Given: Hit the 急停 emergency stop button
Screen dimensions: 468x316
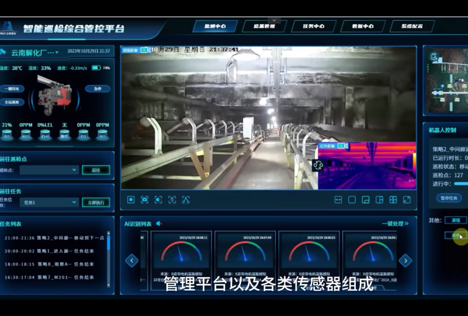Looking at the screenshot, I should (x=98, y=89).
